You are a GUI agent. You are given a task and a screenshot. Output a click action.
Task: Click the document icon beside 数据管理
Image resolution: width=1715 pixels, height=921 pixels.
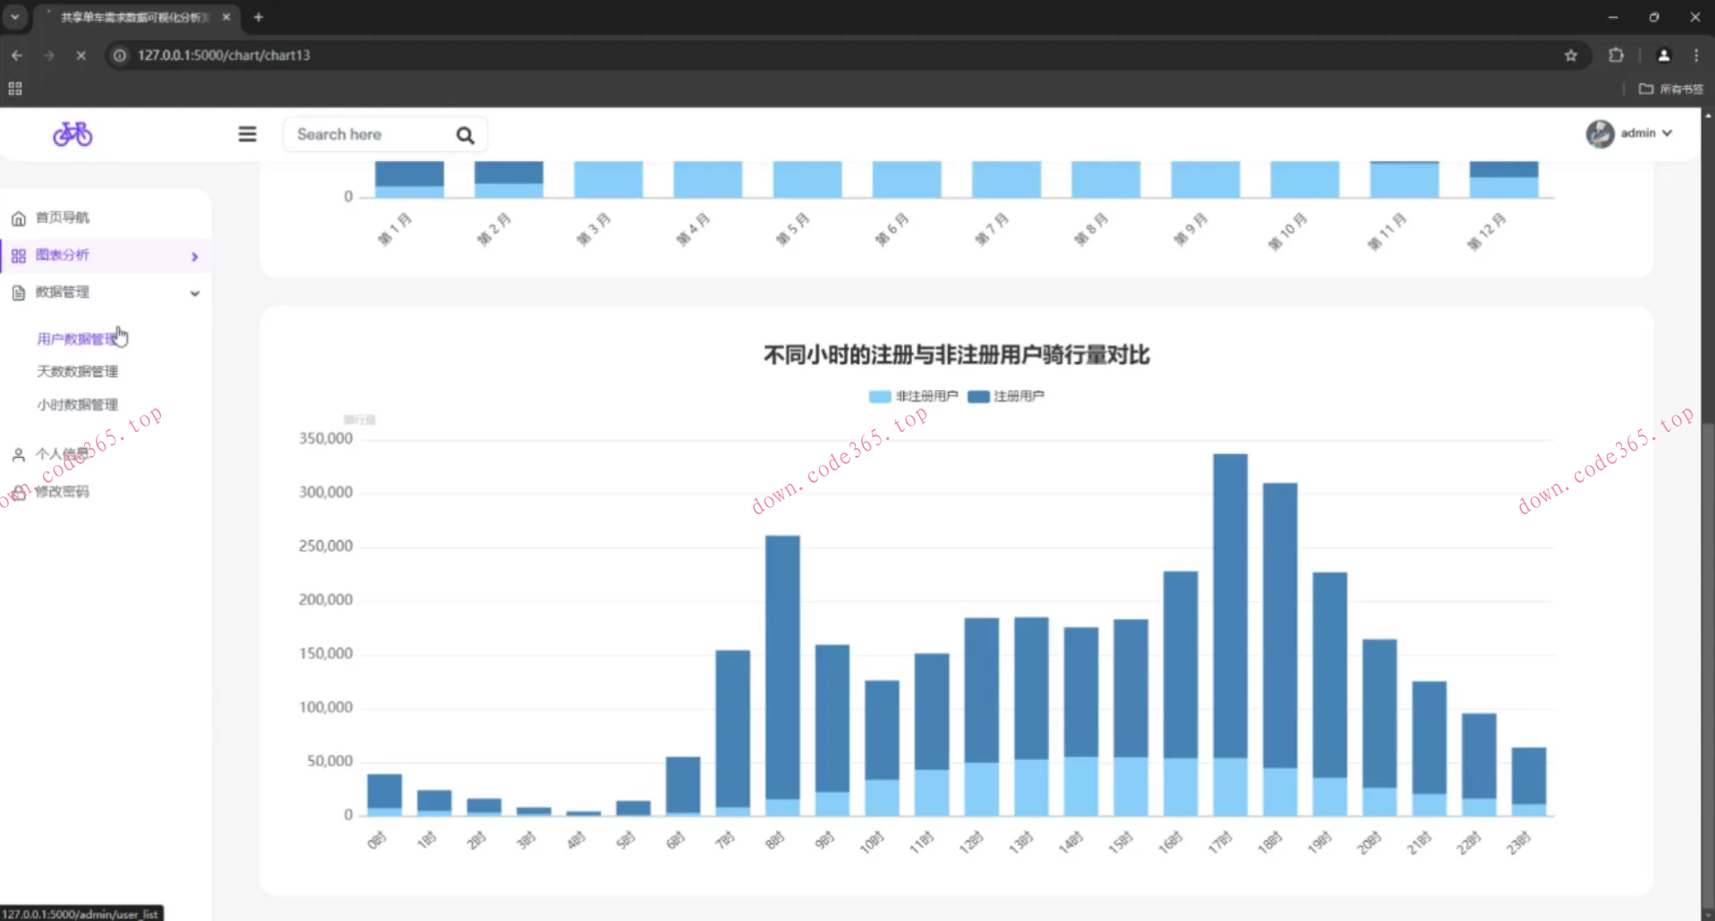click(x=19, y=292)
